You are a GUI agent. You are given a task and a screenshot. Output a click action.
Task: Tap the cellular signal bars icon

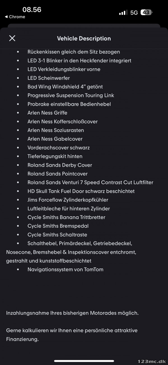(123, 13)
